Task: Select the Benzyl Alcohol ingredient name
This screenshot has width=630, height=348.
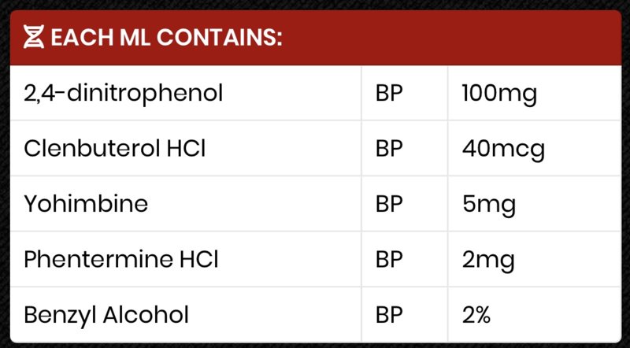Action: (x=106, y=315)
